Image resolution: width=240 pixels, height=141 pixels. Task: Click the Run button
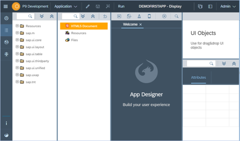(x=121, y=7)
